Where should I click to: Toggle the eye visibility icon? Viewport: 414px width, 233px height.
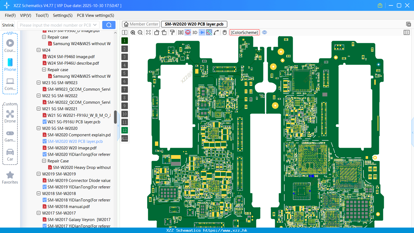click(x=264, y=32)
